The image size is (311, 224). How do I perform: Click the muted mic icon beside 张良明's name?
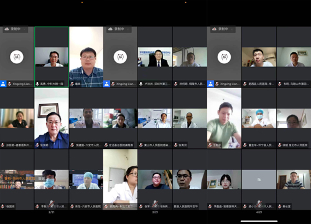tap(37, 145)
